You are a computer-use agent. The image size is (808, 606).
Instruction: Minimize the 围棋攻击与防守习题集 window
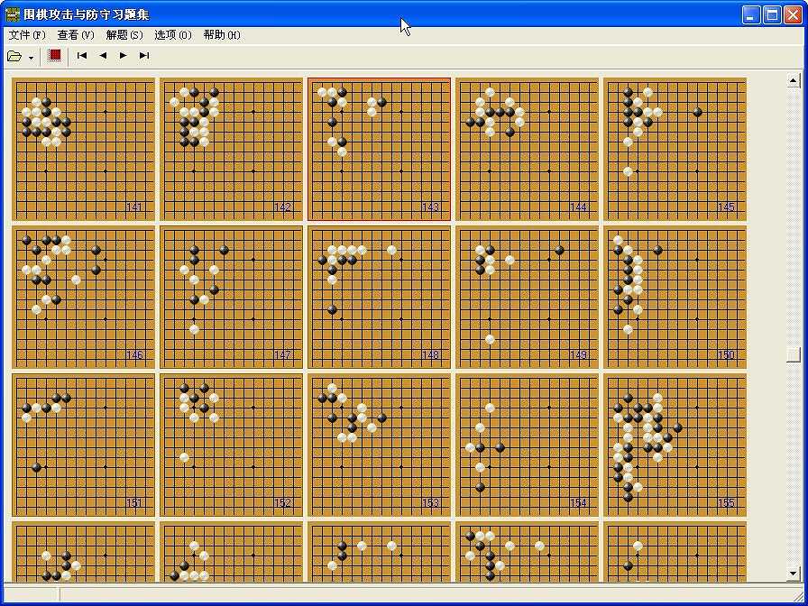[x=751, y=15]
